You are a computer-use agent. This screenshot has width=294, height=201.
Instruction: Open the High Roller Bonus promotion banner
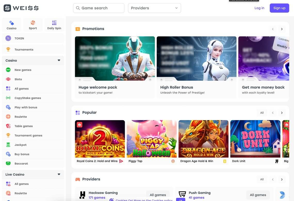pyautogui.click(x=197, y=58)
